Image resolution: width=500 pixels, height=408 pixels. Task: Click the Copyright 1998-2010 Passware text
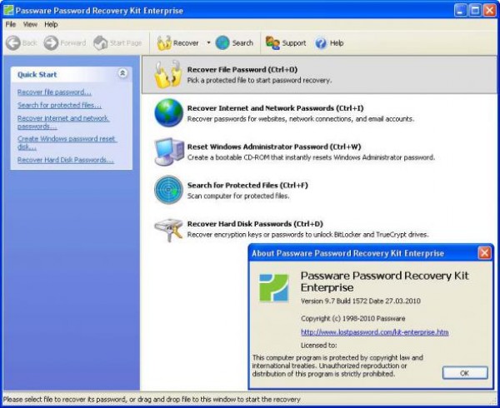pos(353,318)
